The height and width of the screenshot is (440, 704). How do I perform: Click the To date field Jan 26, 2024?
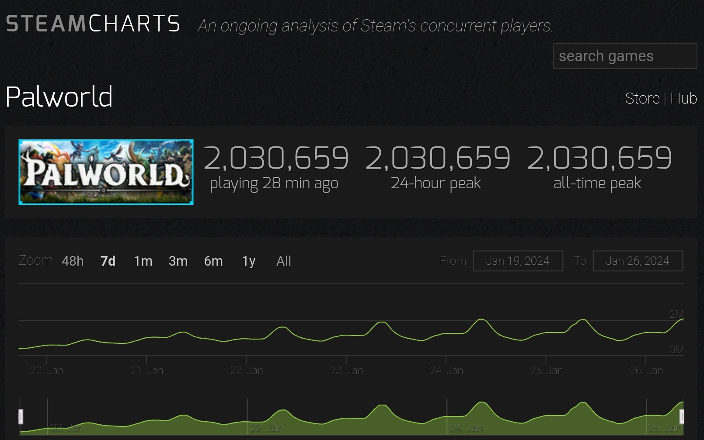[638, 261]
